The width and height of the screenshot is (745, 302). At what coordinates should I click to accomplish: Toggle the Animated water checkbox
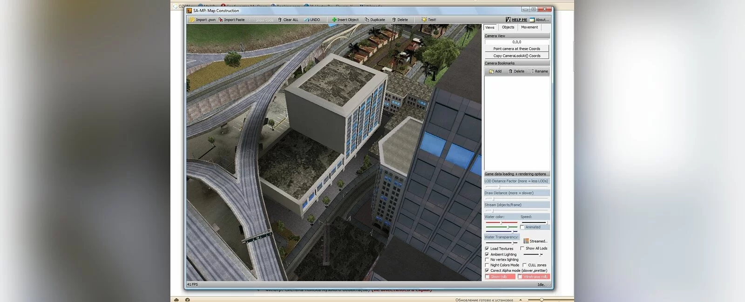[x=523, y=227]
